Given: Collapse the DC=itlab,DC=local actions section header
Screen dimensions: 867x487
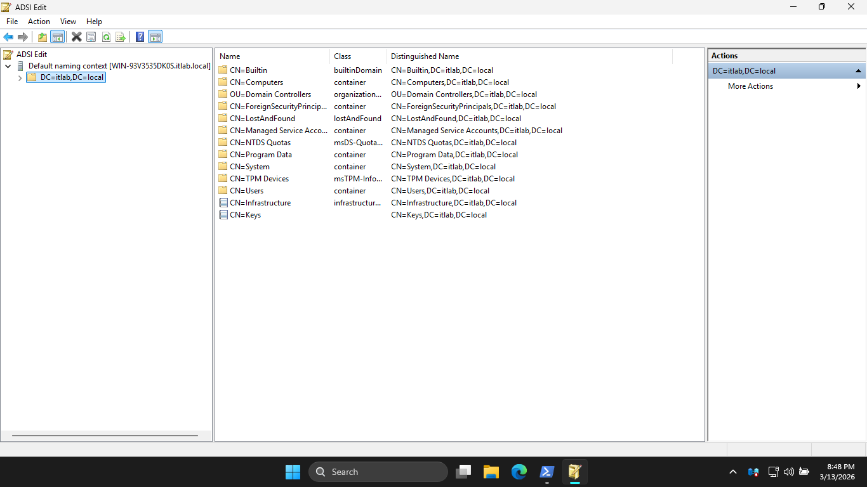Looking at the screenshot, I should (x=858, y=71).
